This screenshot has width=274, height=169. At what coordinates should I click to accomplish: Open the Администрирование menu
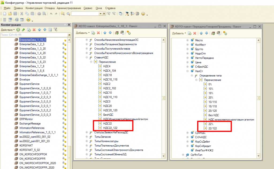69,8
